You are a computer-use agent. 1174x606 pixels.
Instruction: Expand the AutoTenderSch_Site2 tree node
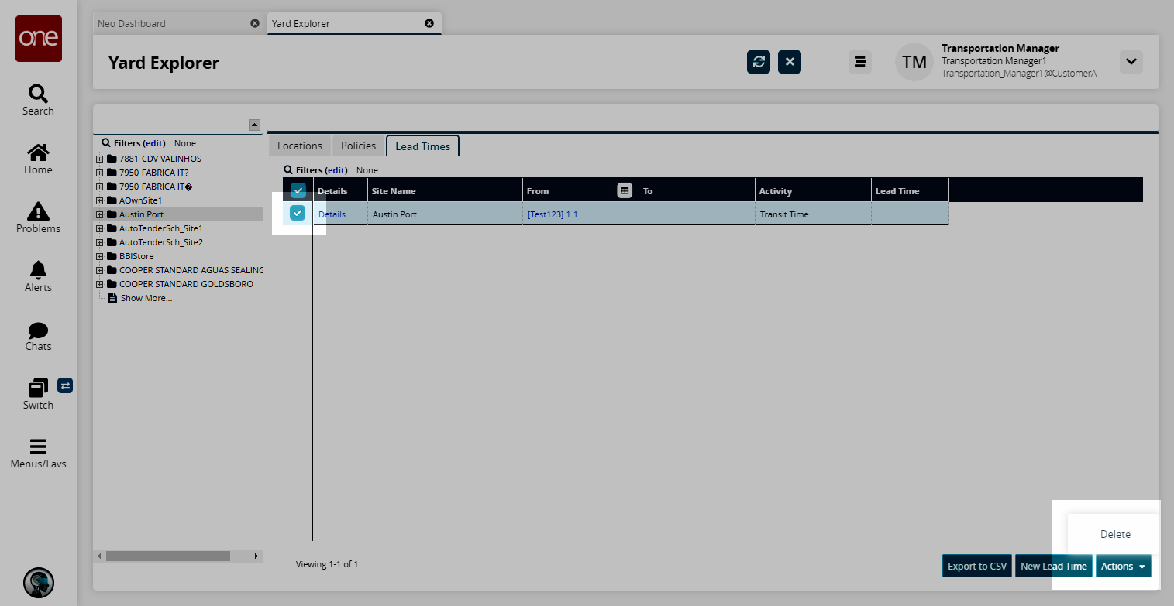click(x=99, y=242)
